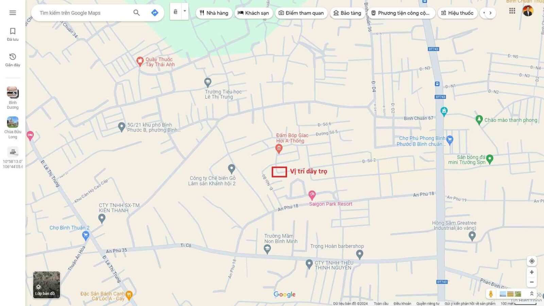Click the magnifying glass search icon
544x306 pixels.
pos(136,13)
